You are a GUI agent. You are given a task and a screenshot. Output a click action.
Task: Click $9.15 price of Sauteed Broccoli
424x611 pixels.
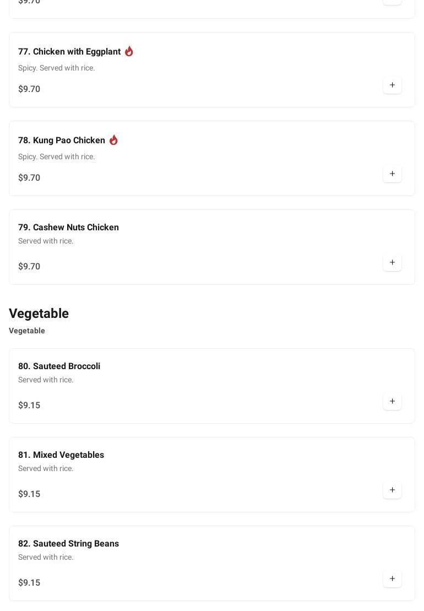(x=29, y=405)
